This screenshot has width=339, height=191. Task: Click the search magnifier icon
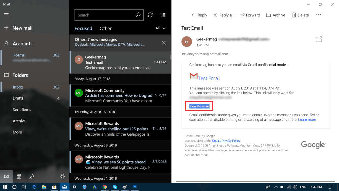pyautogui.click(x=138, y=15)
